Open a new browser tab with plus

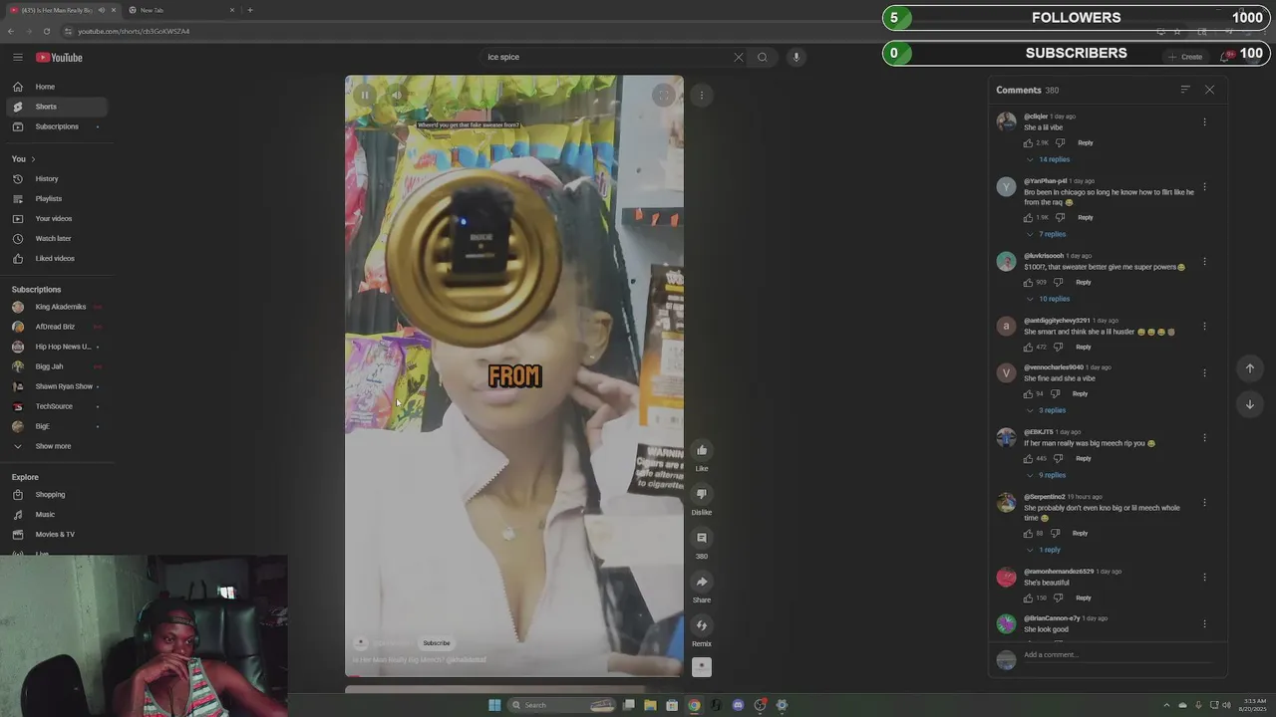click(x=250, y=10)
